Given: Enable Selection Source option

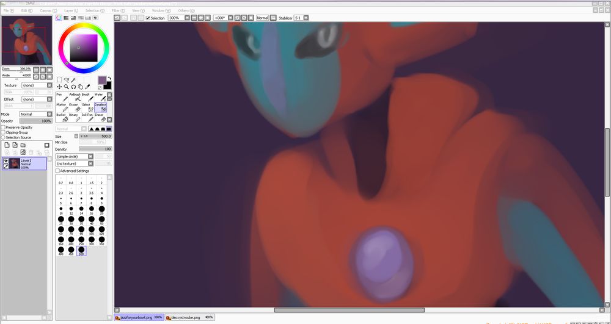Looking at the screenshot, I should tap(3, 137).
